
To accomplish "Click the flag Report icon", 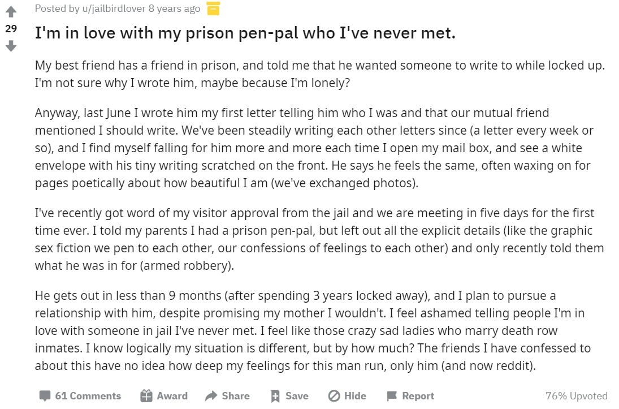I will pyautogui.click(x=392, y=396).
